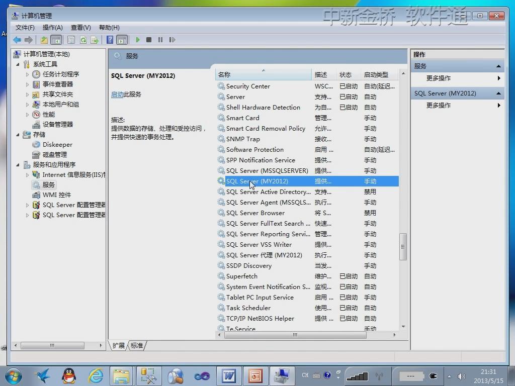Open 帮助(H) menu
515x386 pixels.
tap(109, 28)
